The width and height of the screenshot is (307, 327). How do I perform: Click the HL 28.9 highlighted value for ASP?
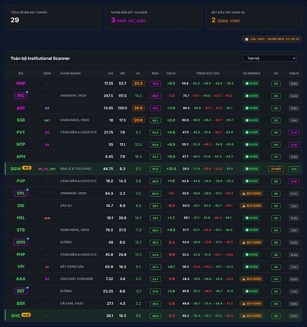pos(138,108)
